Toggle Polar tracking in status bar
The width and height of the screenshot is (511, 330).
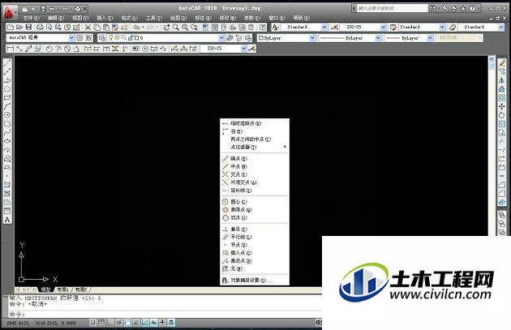click(x=119, y=323)
